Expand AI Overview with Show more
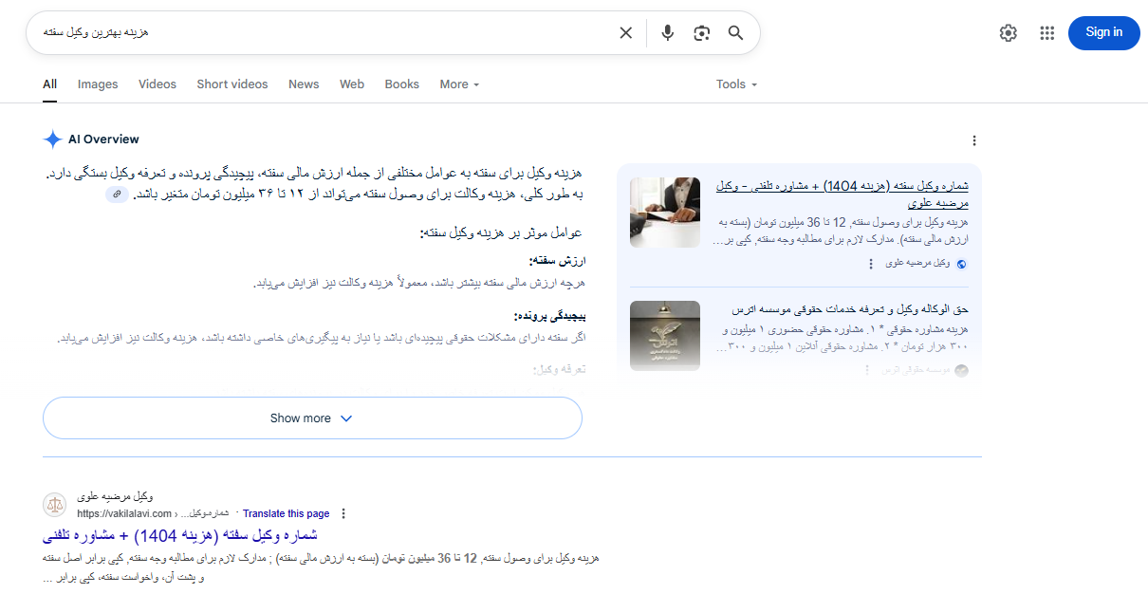1148x594 pixels. 312,418
